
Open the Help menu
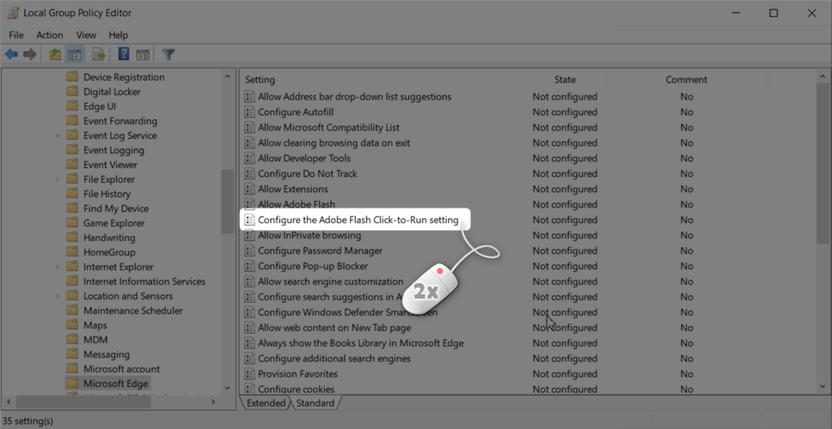(x=119, y=35)
